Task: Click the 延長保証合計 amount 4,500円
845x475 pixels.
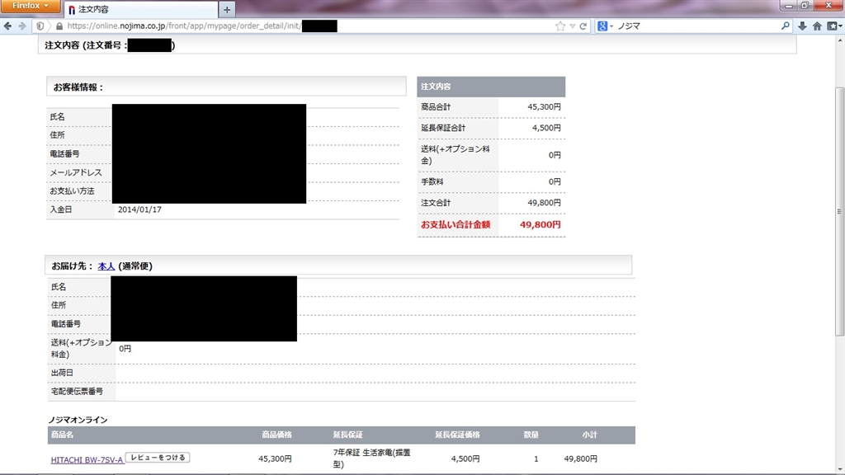Action: tap(546, 128)
